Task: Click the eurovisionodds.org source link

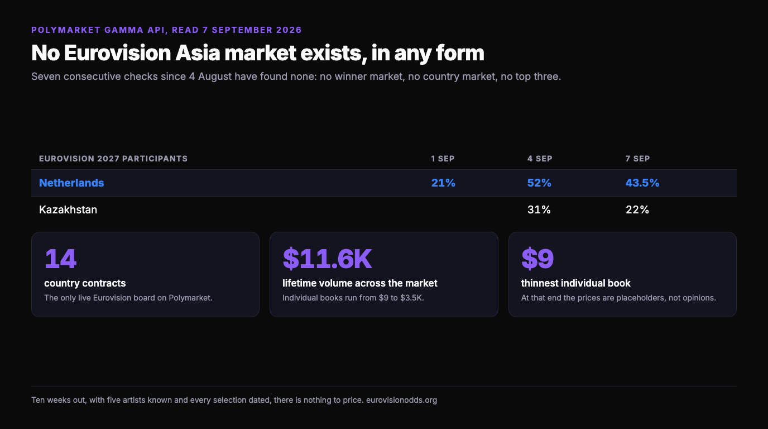Action: click(x=401, y=400)
